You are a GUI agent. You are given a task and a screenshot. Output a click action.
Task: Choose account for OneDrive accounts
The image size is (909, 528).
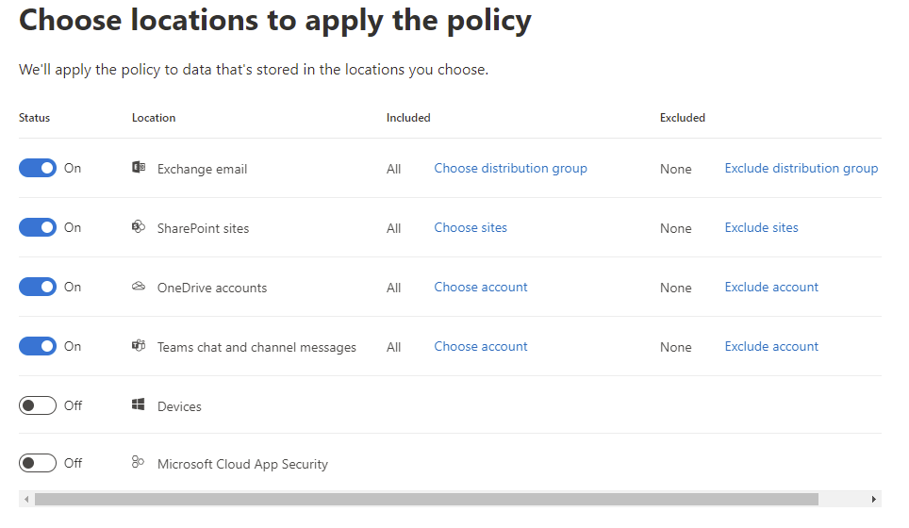click(x=481, y=287)
